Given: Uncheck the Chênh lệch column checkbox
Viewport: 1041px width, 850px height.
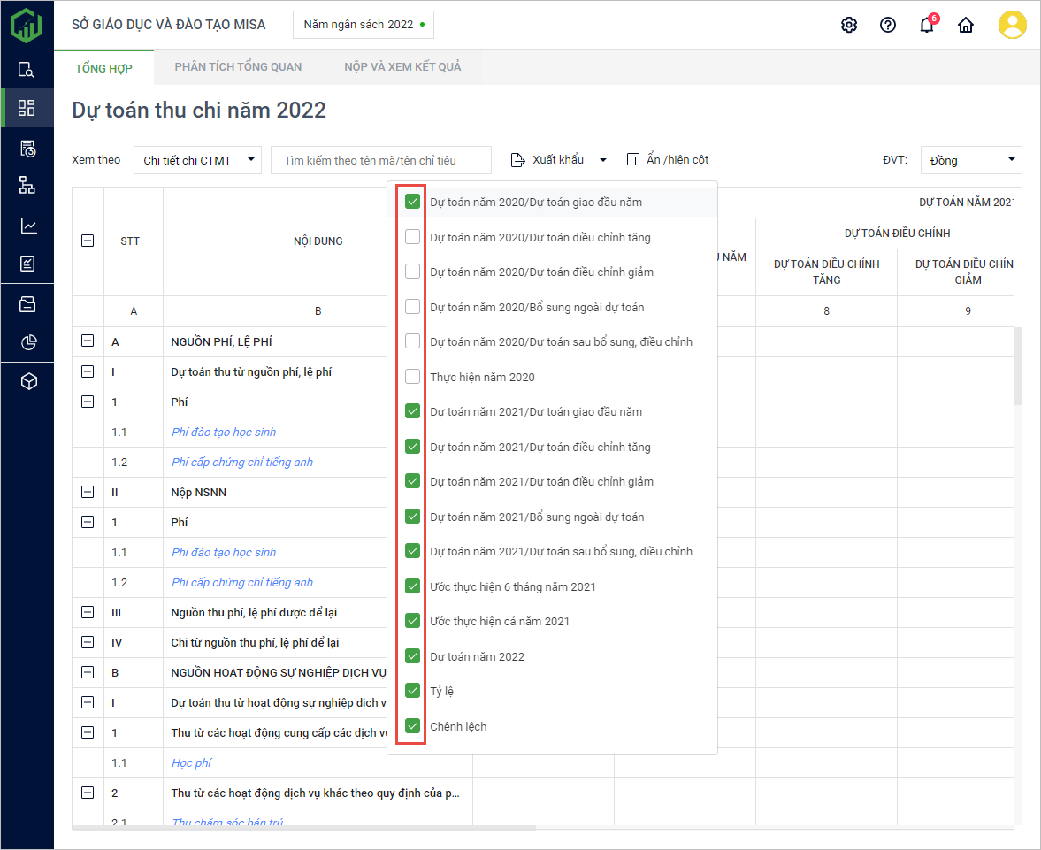Looking at the screenshot, I should (412, 726).
